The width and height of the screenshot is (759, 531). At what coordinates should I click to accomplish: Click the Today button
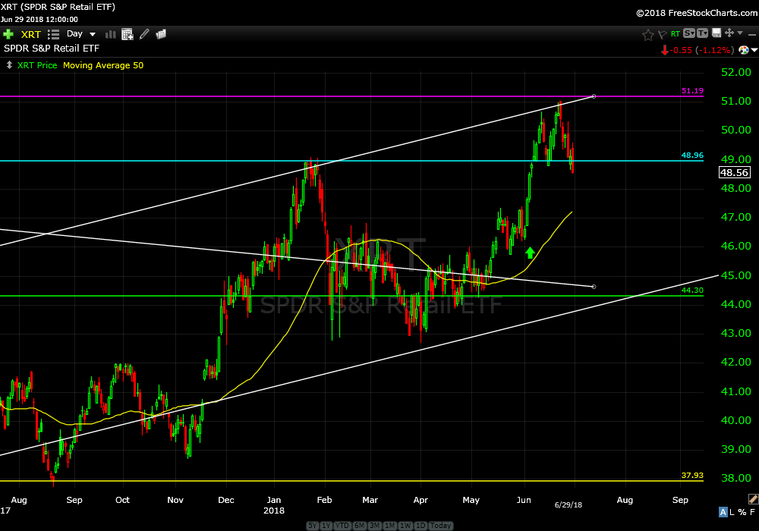coord(440,526)
